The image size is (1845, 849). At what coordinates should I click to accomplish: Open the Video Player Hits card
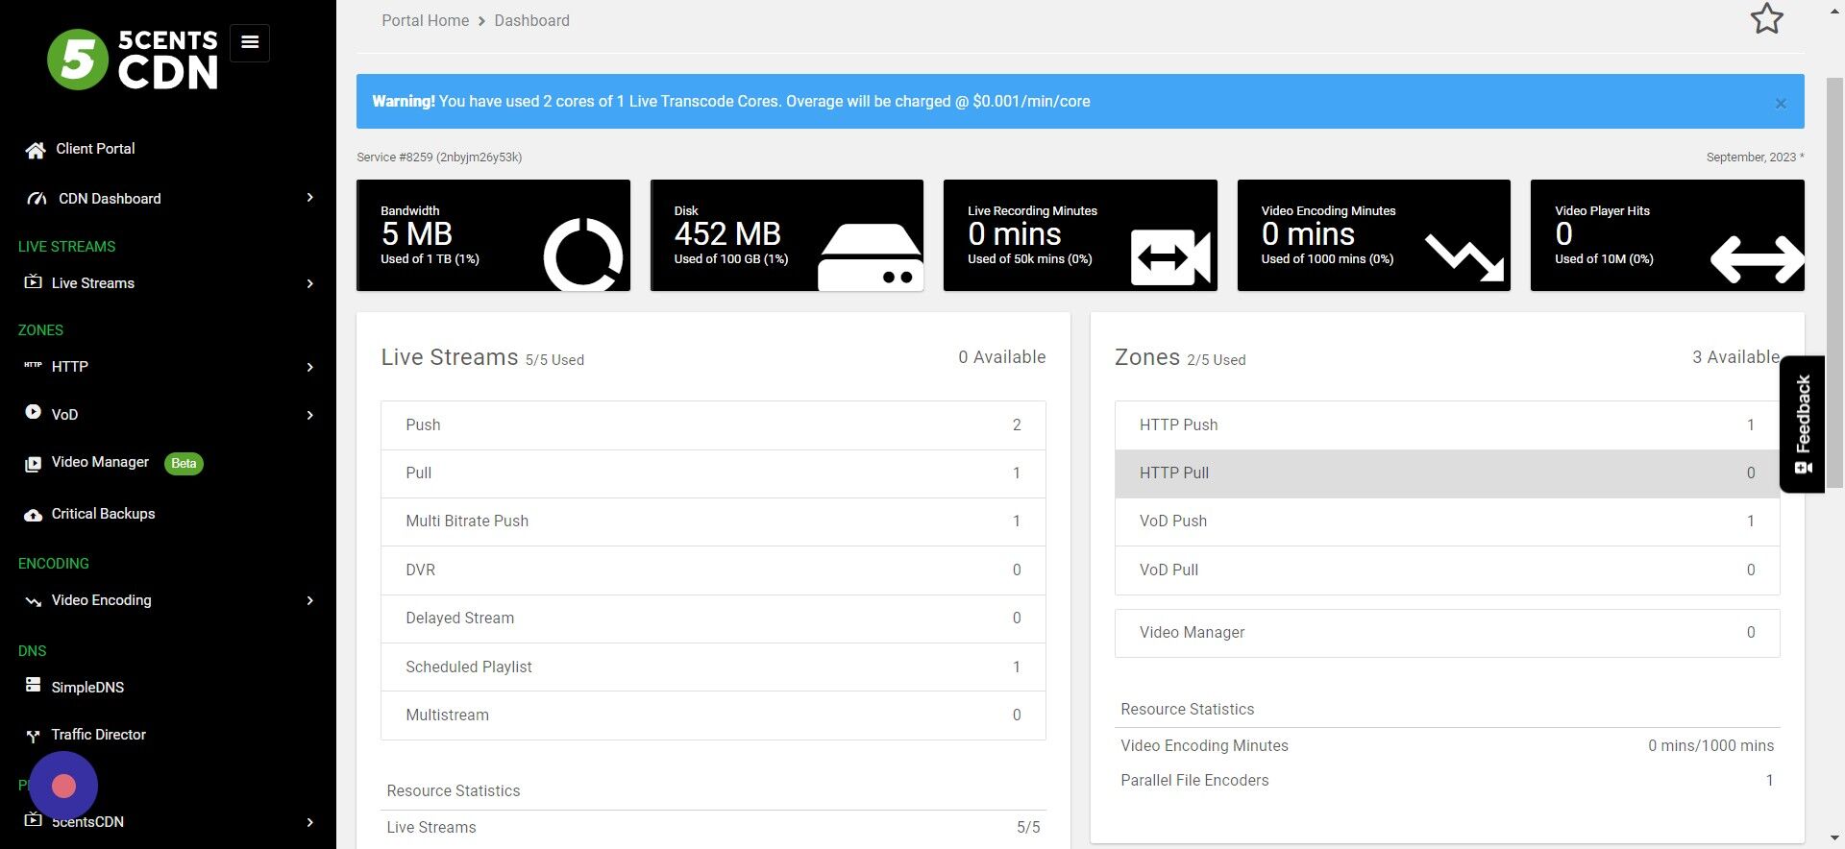click(1667, 235)
